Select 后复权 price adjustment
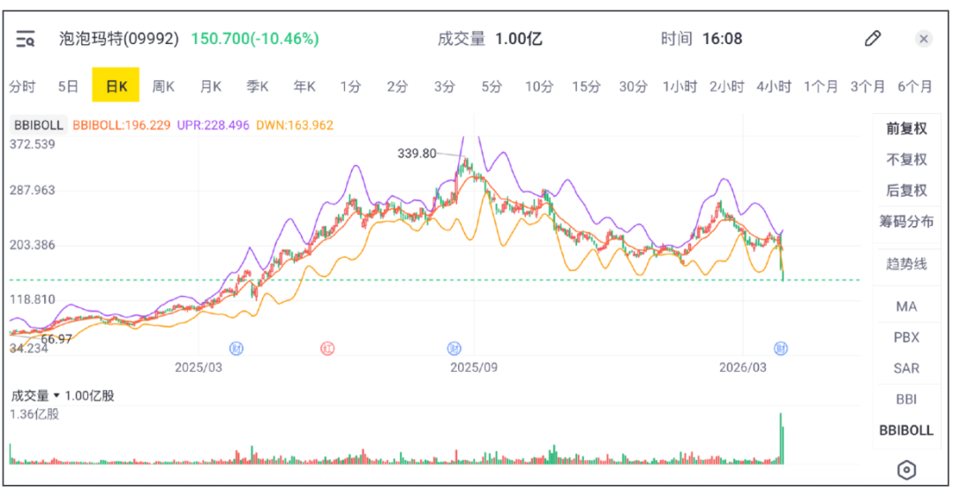 coord(906,191)
